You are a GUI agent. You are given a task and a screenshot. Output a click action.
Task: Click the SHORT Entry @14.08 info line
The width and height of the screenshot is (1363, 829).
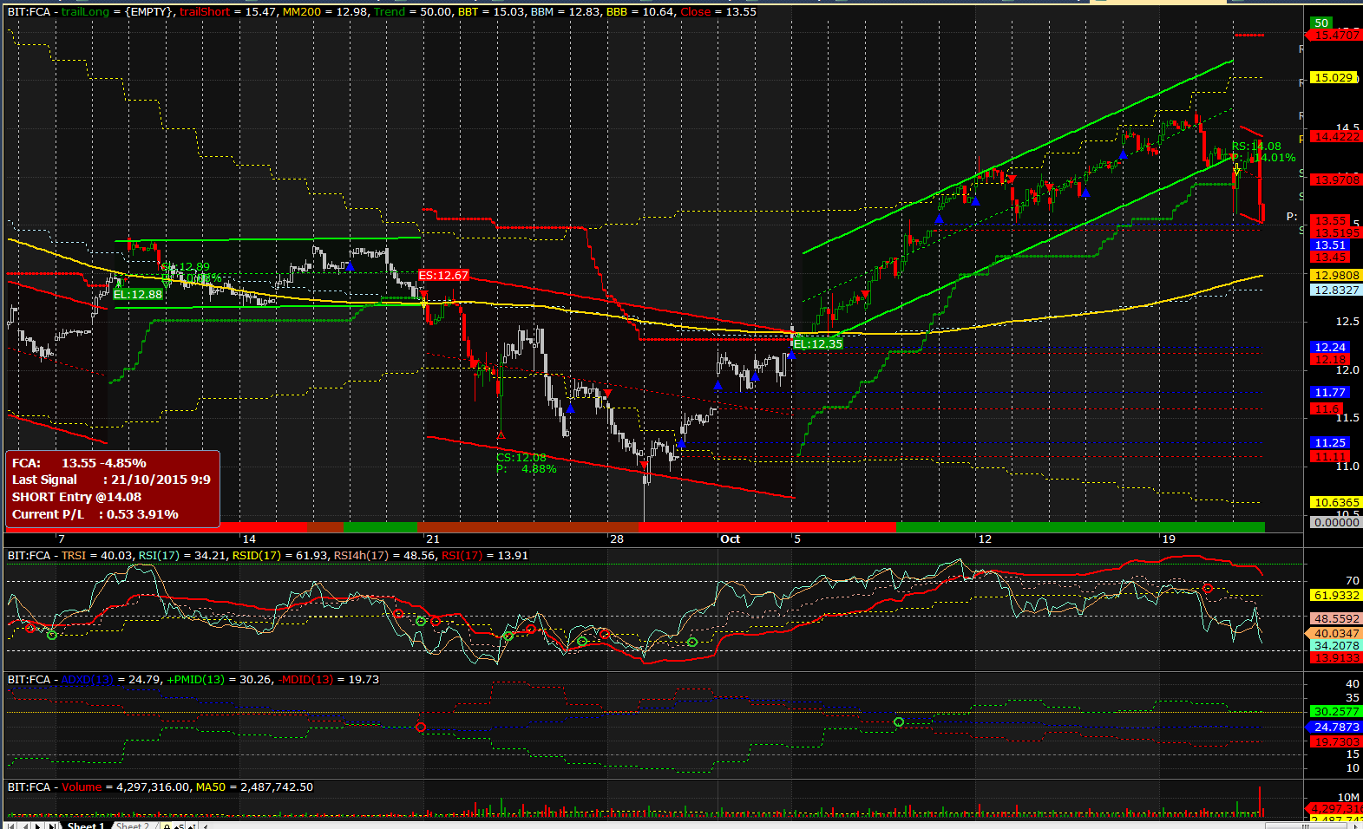pos(76,497)
